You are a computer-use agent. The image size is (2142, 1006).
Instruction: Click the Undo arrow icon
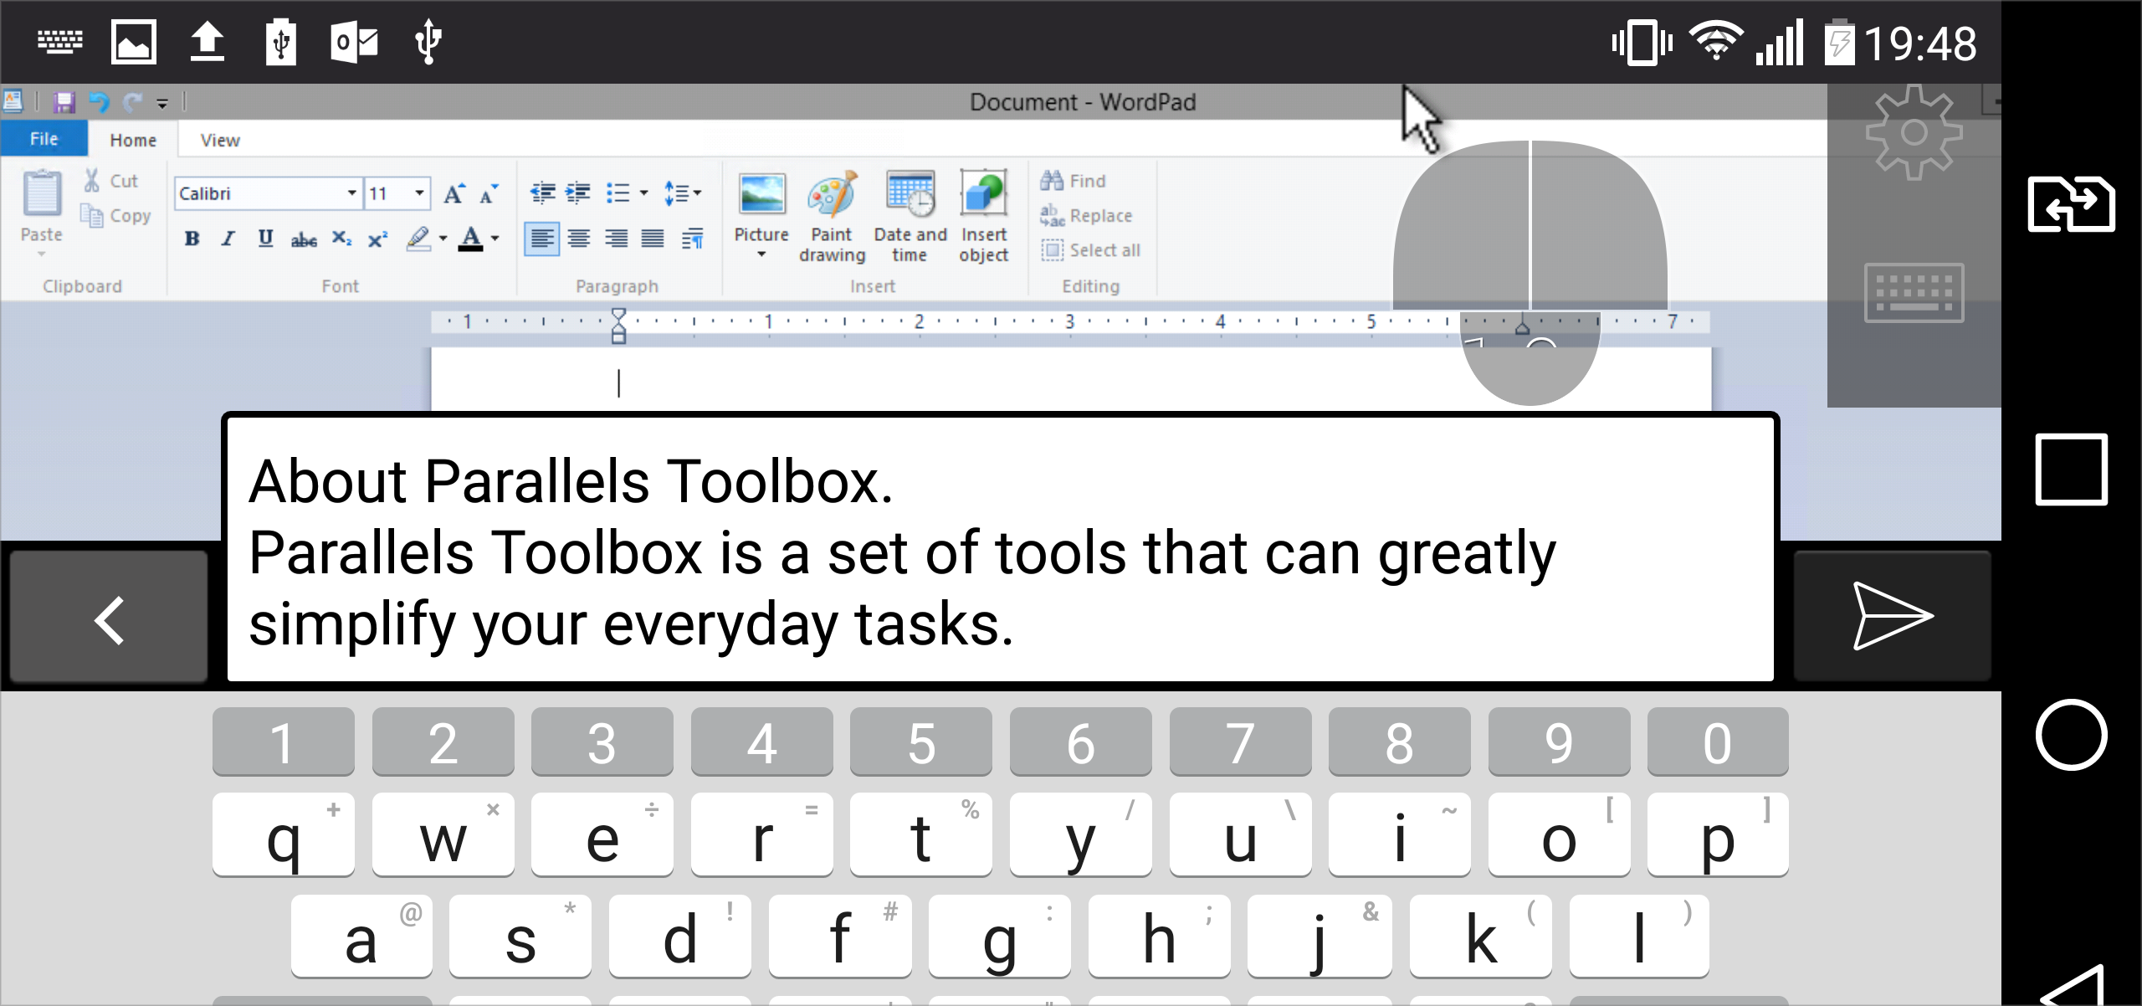[99, 102]
